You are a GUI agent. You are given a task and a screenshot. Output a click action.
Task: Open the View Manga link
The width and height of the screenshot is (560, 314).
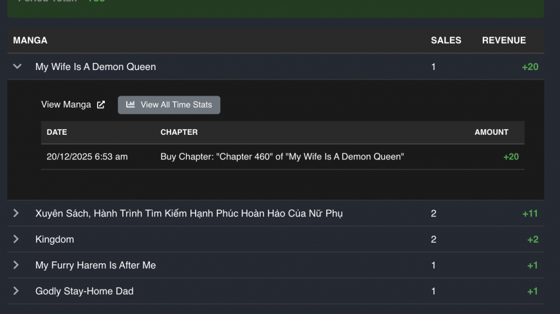66,105
